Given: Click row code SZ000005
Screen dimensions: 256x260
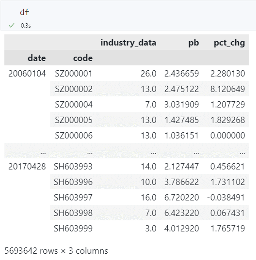Looking at the screenshot, I should coord(74,120).
